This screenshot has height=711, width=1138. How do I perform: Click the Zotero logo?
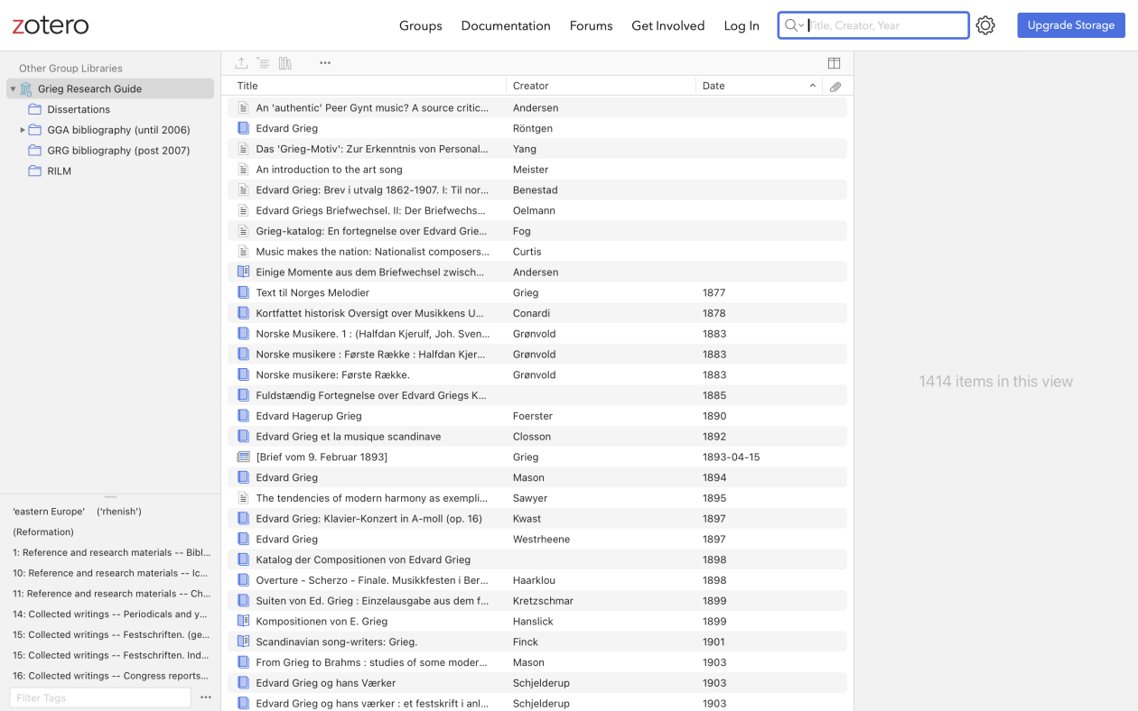(x=51, y=25)
